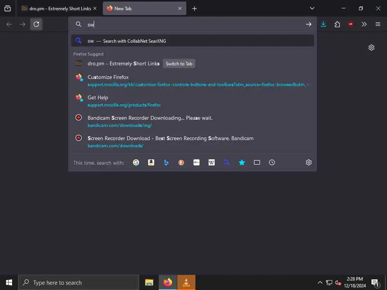The width and height of the screenshot is (387, 290).
Task: Open the Firefox application menu
Action: 378,24
